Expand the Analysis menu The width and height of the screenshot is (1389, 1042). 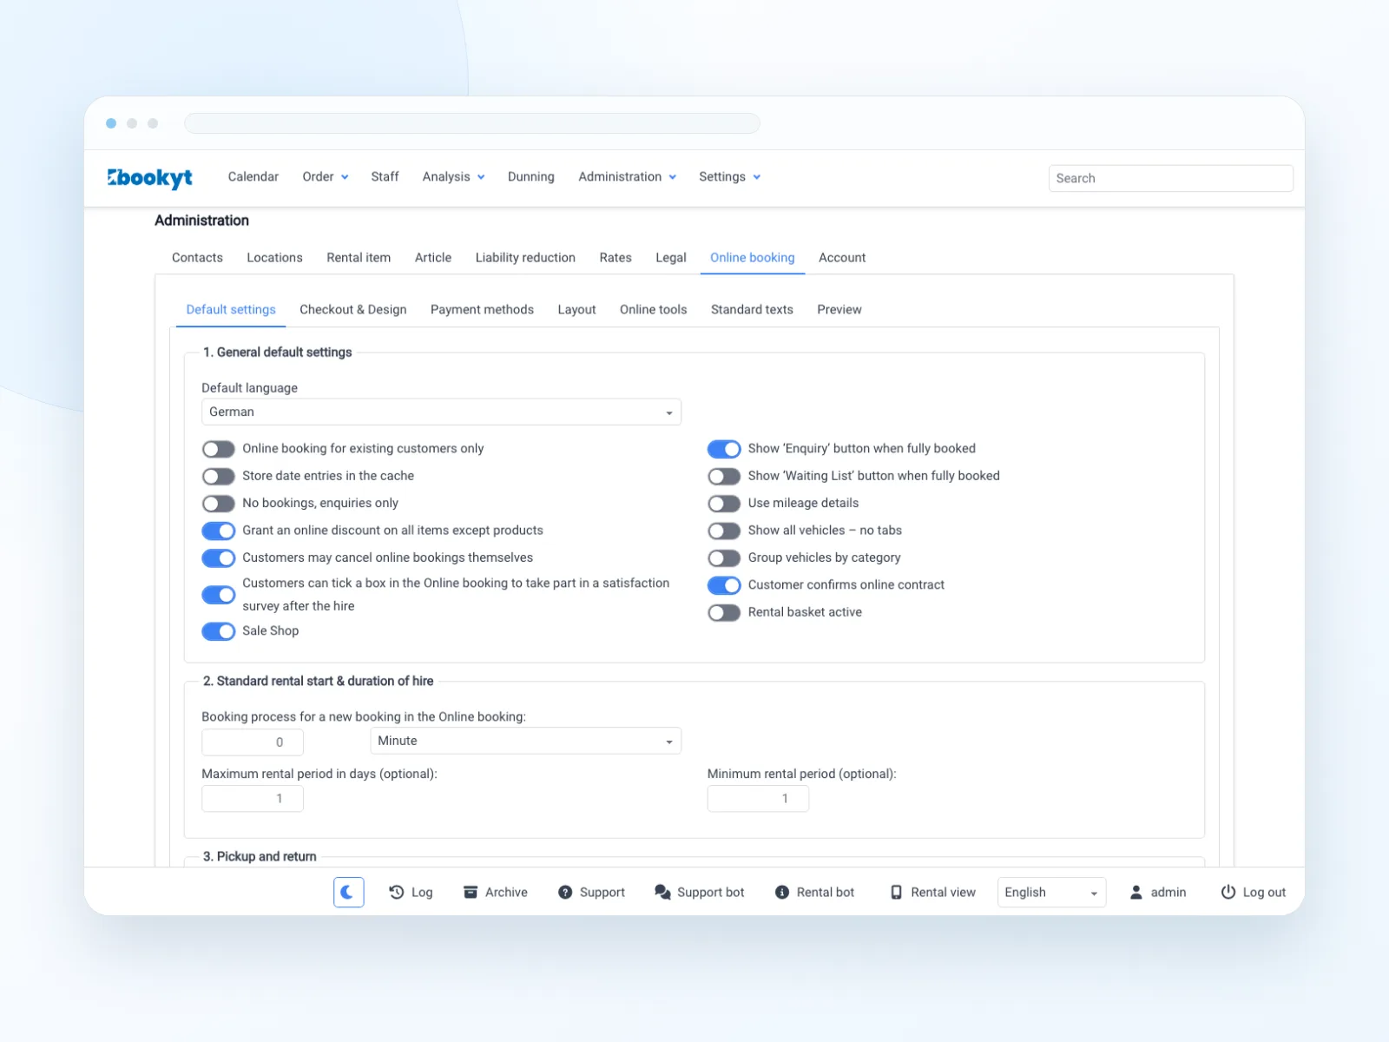pos(453,176)
